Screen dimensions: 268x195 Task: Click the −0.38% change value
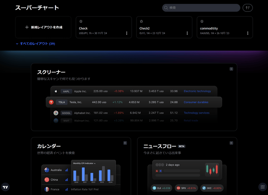pyautogui.click(x=119, y=91)
